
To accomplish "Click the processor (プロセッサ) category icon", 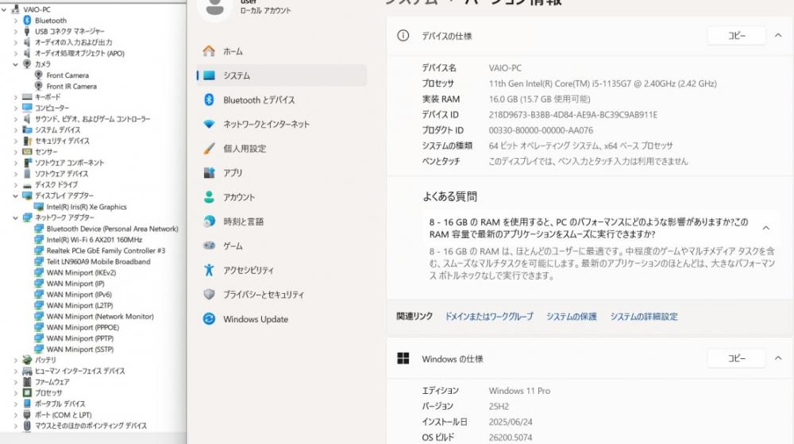I will point(27,392).
